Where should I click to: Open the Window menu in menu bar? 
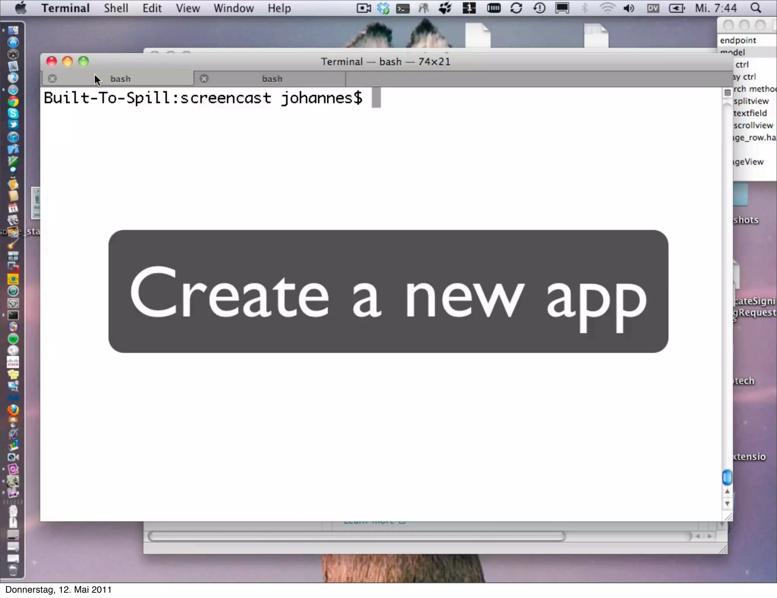[x=233, y=8]
